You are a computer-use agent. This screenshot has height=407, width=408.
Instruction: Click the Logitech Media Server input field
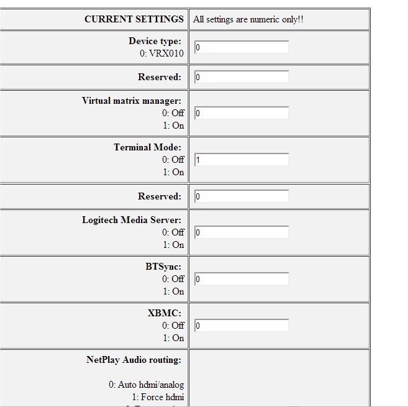(242, 232)
